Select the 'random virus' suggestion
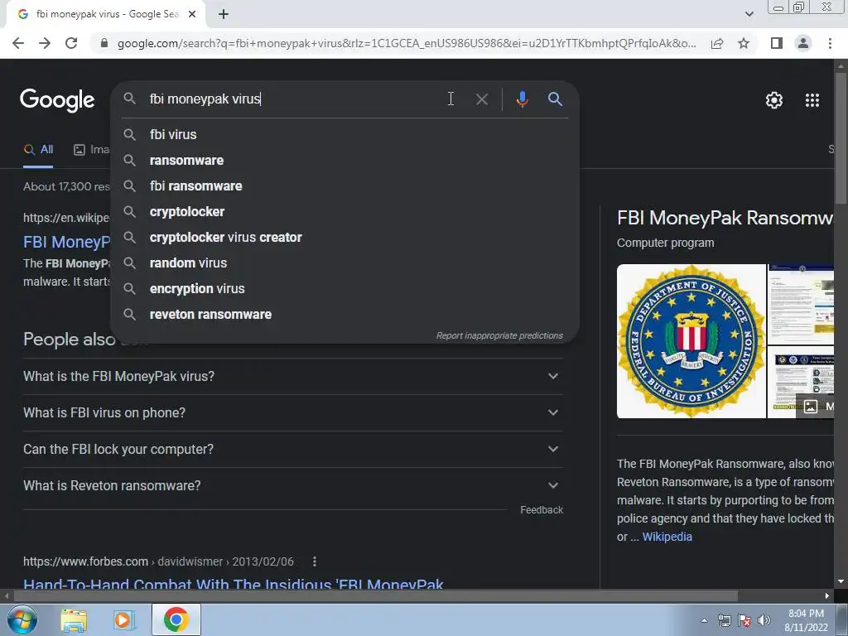 point(344,263)
